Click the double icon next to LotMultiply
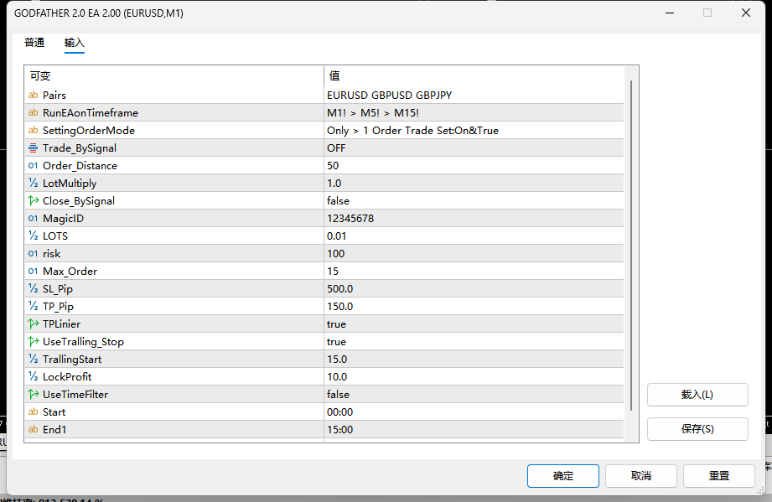 33,183
